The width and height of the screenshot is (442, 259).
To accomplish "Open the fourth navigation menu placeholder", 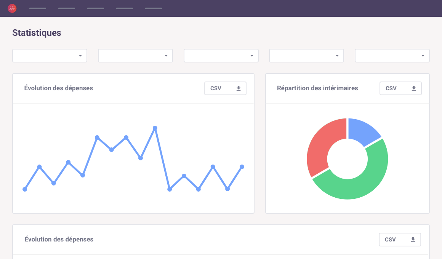I will coord(125,8).
